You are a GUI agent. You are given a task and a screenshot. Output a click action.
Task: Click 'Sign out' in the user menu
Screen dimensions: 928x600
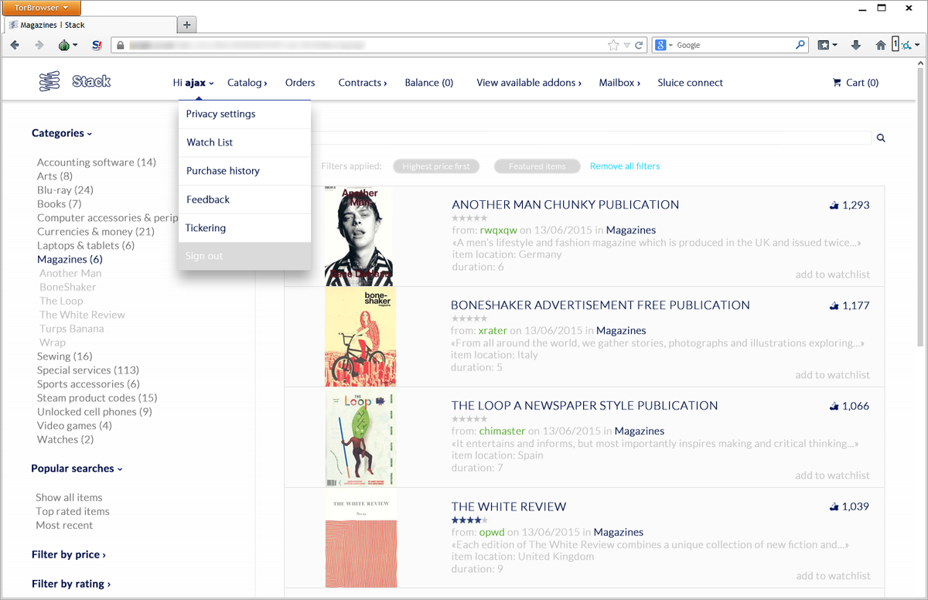click(244, 256)
